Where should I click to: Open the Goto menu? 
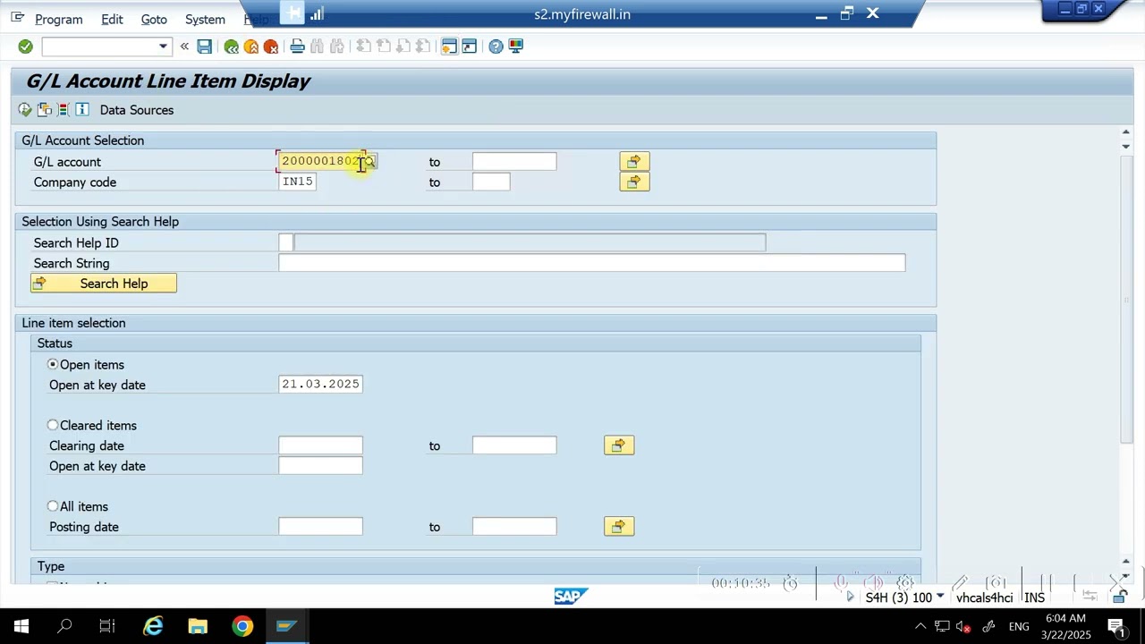154,19
